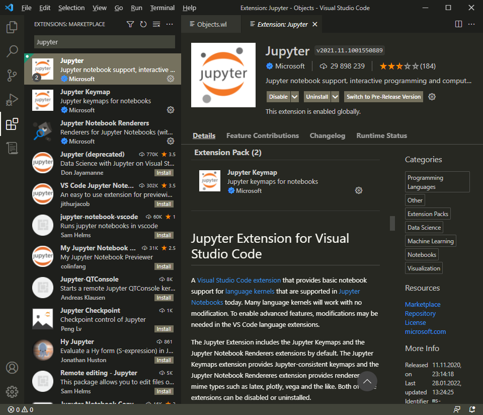483x415 pixels.
Task: Open editor More Actions ellipsis
Action: click(x=471, y=24)
